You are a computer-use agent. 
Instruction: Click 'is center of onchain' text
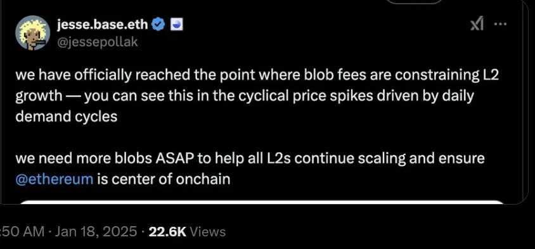(164, 179)
